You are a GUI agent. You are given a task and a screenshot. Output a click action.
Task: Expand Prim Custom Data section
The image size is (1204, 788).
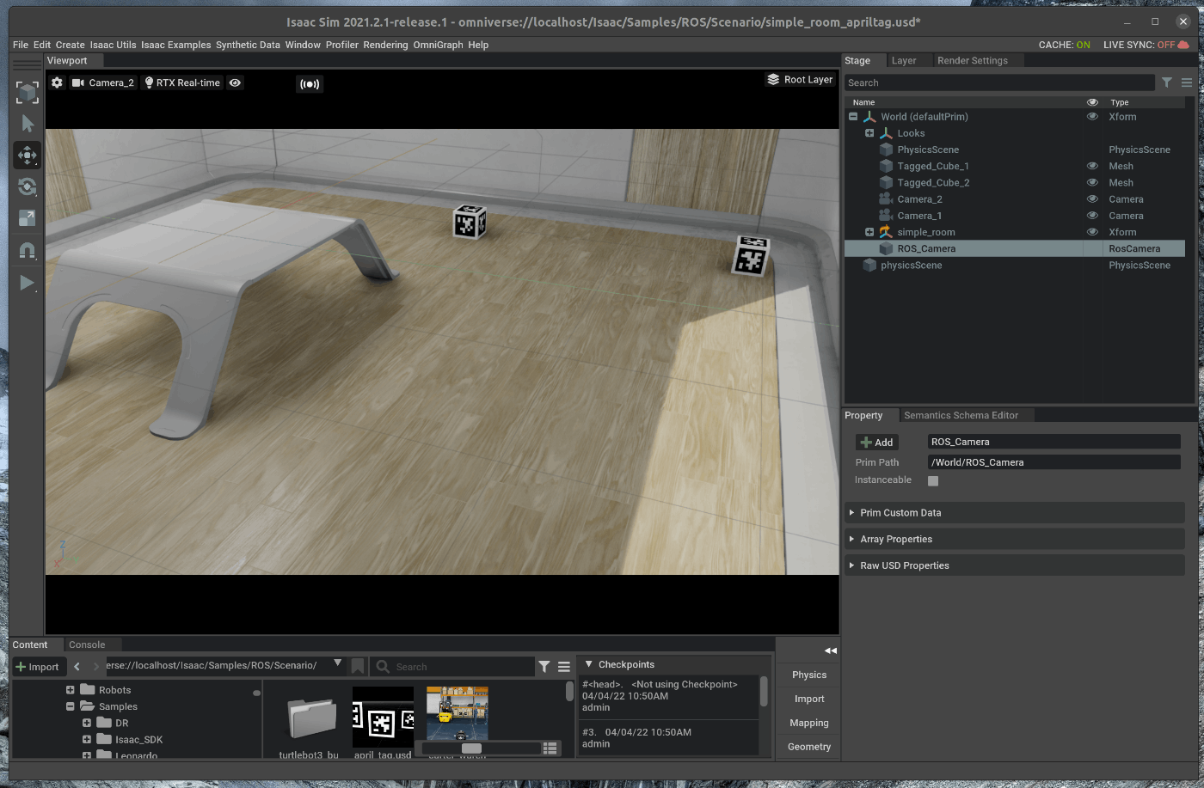pyautogui.click(x=1015, y=513)
